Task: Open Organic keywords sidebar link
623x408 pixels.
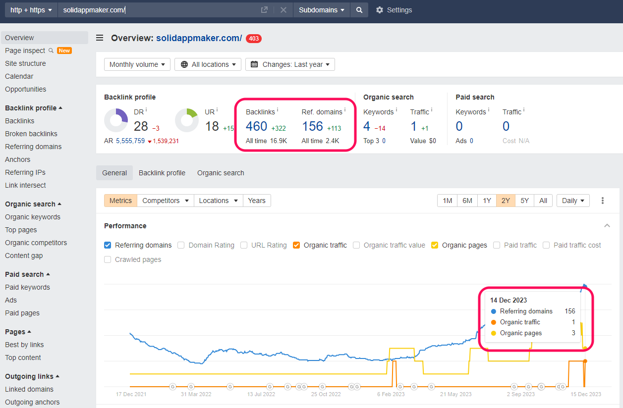Action: 33,217
